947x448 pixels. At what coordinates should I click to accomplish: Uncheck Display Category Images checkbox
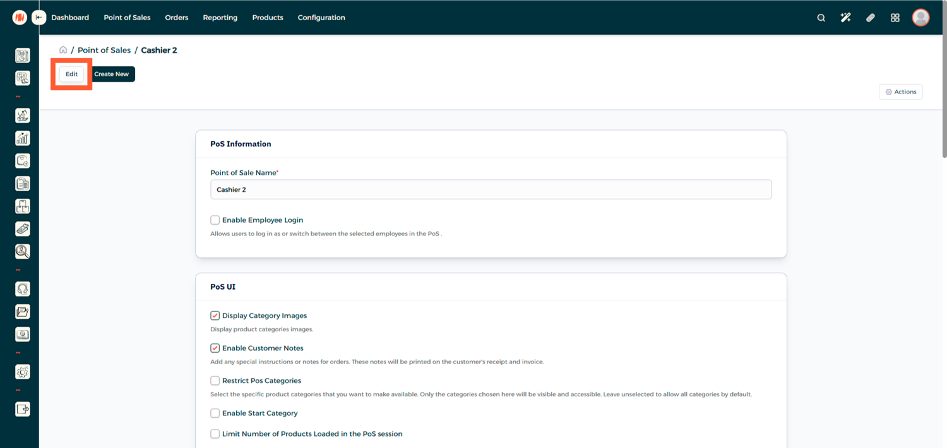point(215,315)
